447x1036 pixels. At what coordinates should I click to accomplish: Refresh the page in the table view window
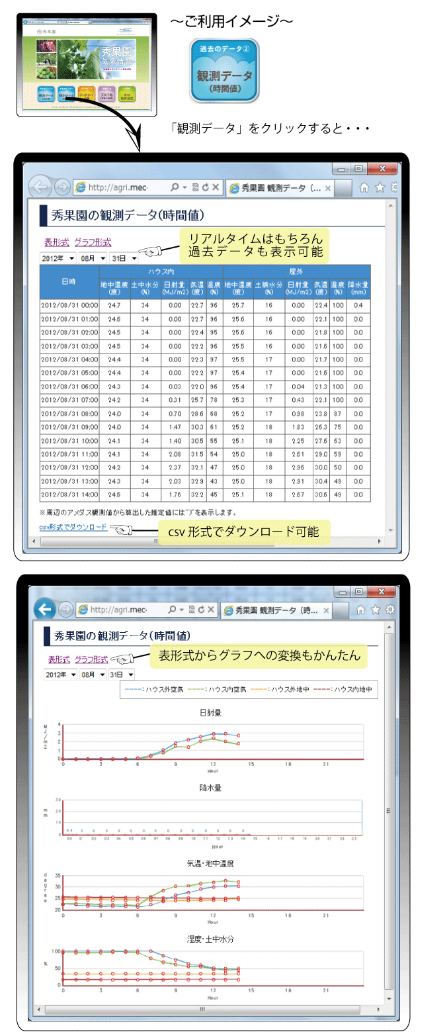pyautogui.click(x=205, y=188)
